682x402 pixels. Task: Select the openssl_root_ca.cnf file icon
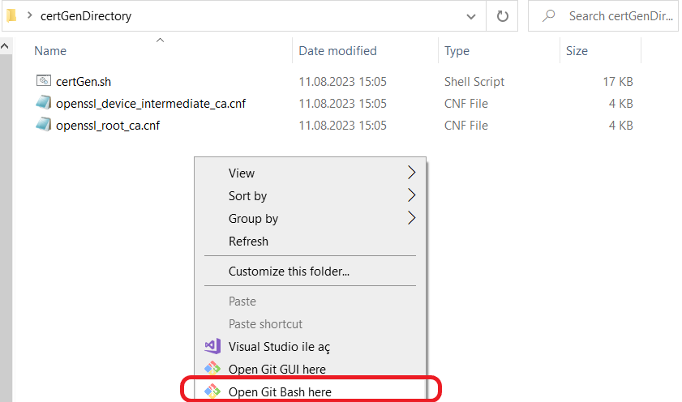click(x=44, y=124)
